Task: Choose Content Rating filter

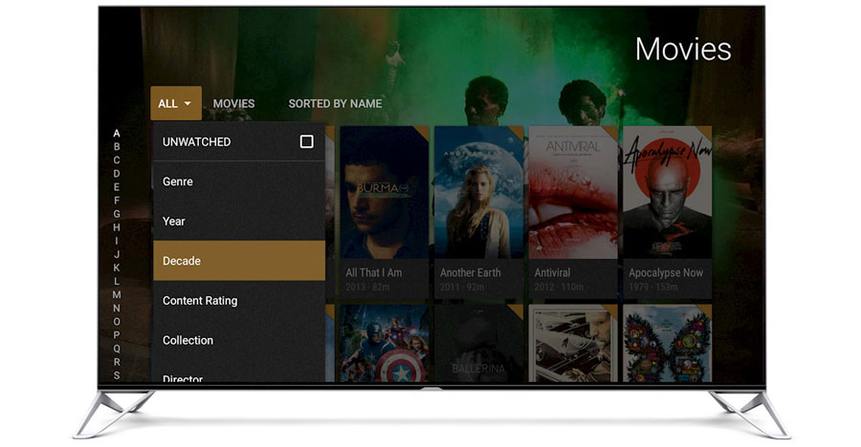Action: [239, 301]
